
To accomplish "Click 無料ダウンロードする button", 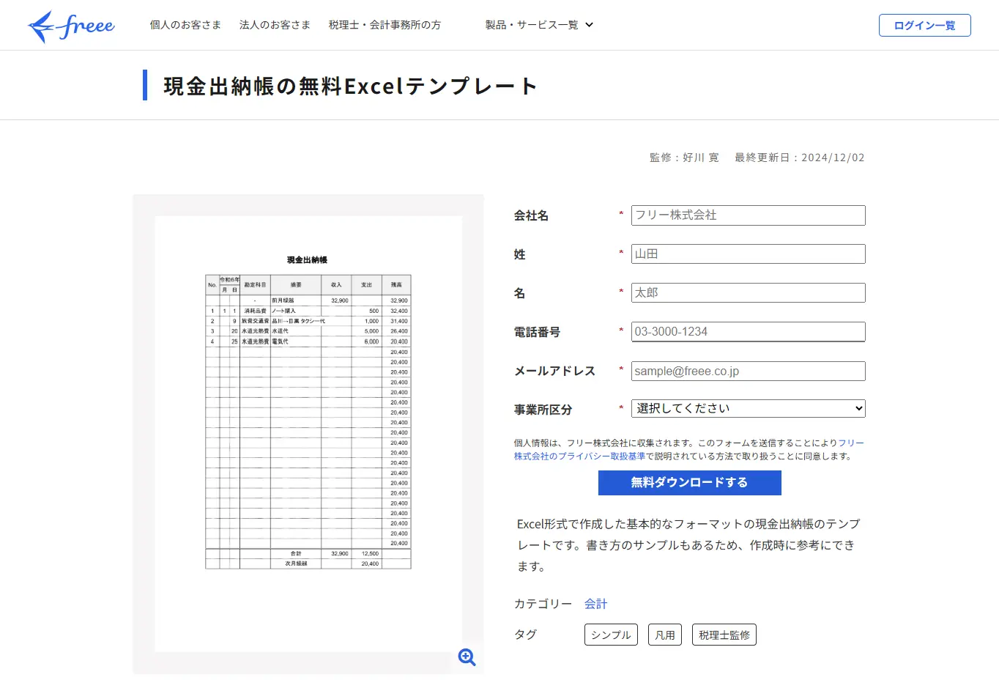I will 689,482.
